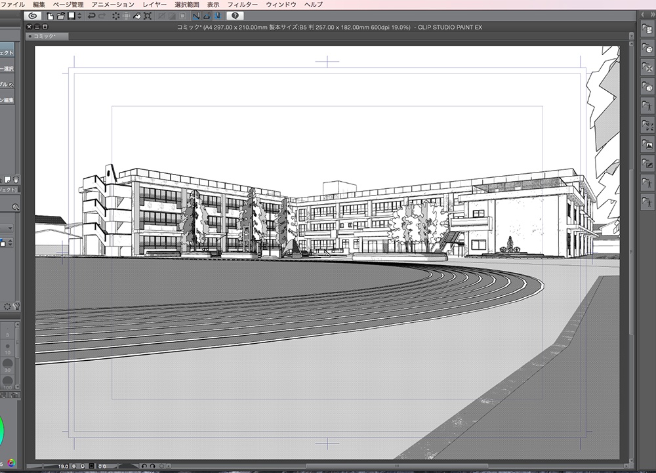
Task: Open the ウィンドウ menu
Action: (x=281, y=4)
